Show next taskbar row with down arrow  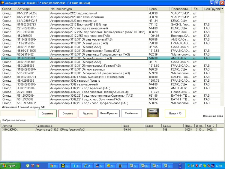click(180, 167)
